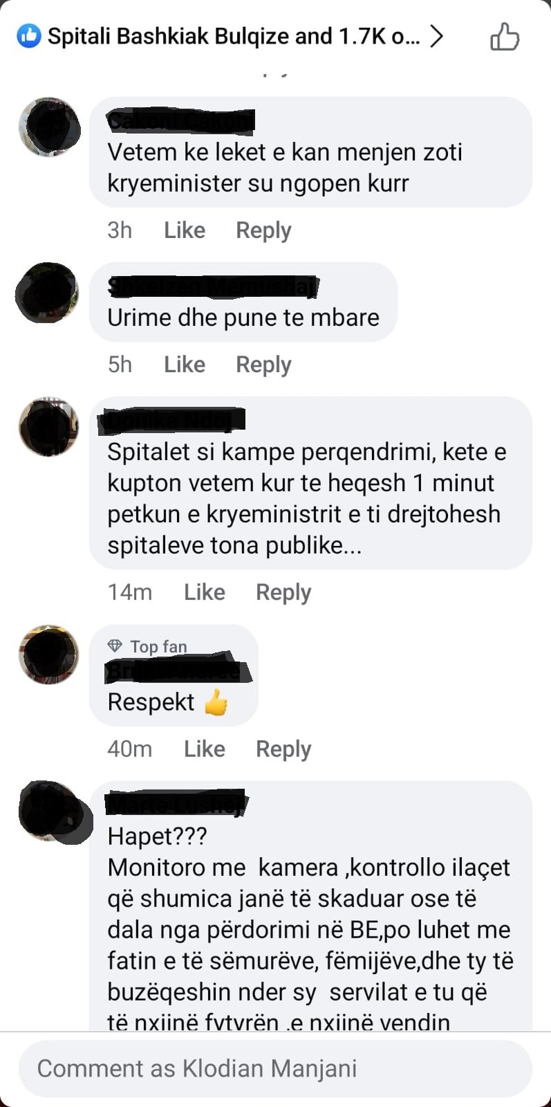The height and width of the screenshot is (1107, 551).
Task: Reply to the comment posted 14m ago
Action: 283,592
